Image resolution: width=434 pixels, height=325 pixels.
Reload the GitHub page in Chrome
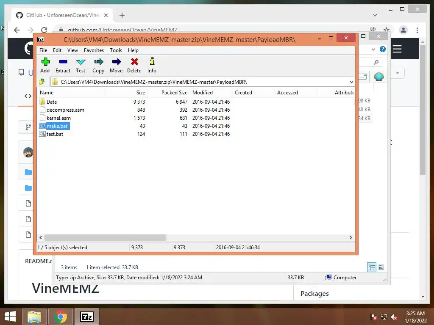click(44, 30)
